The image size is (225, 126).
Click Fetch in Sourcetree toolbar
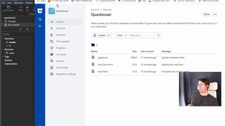click(21, 8)
